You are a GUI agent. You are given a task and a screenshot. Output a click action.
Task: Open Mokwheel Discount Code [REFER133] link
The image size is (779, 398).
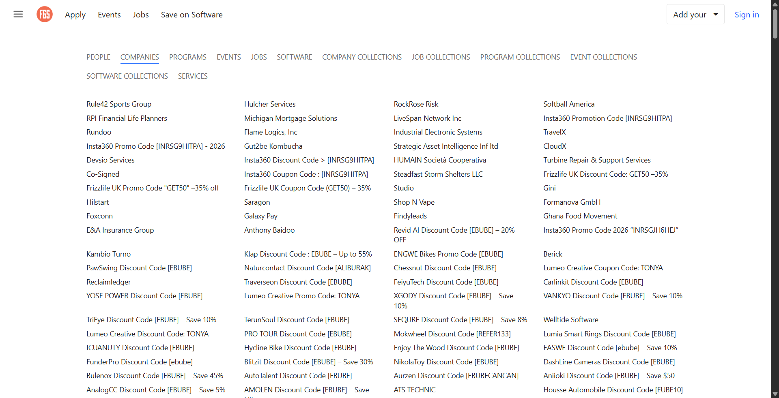452,334
